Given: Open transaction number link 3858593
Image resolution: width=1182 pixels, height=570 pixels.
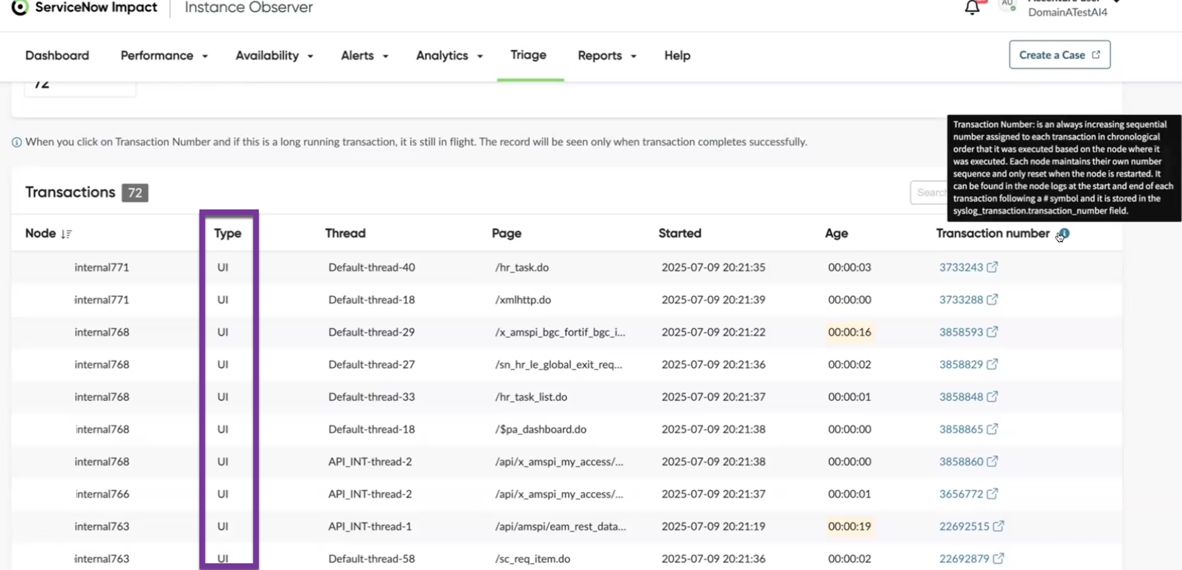Looking at the screenshot, I should (961, 332).
